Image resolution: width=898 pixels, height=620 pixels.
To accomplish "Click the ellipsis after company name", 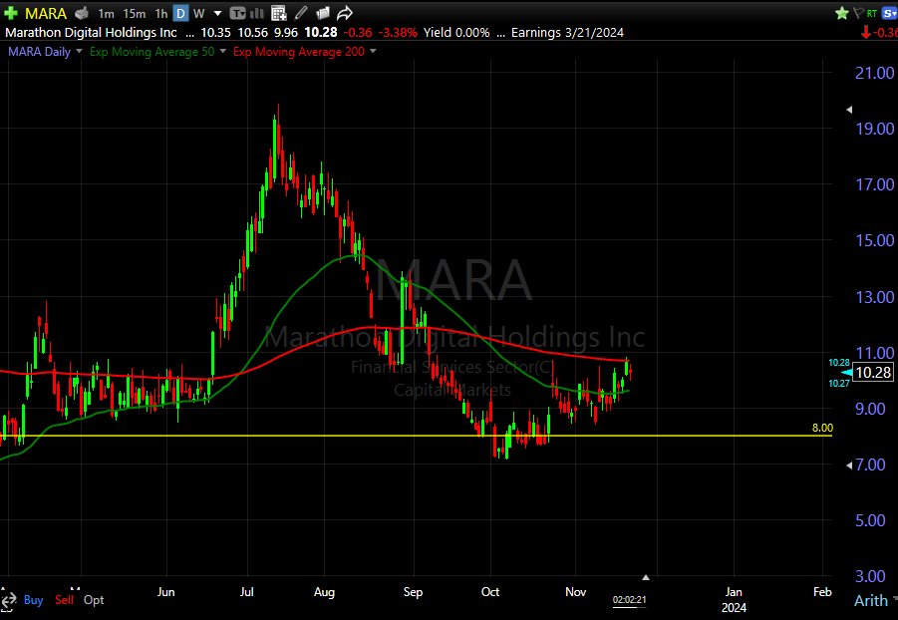I will (190, 34).
